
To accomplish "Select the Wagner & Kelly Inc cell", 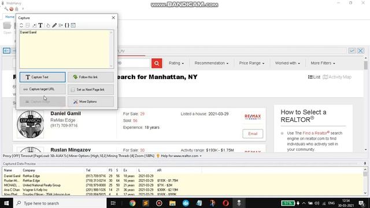I will (x=35, y=190).
